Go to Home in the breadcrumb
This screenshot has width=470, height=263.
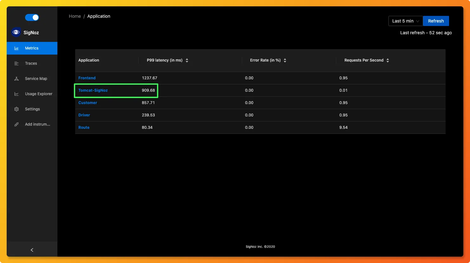point(75,16)
